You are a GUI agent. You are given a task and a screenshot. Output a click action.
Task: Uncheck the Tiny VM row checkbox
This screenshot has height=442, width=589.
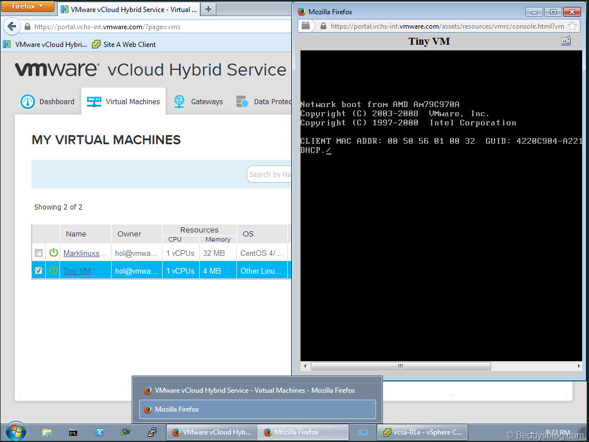coord(39,270)
